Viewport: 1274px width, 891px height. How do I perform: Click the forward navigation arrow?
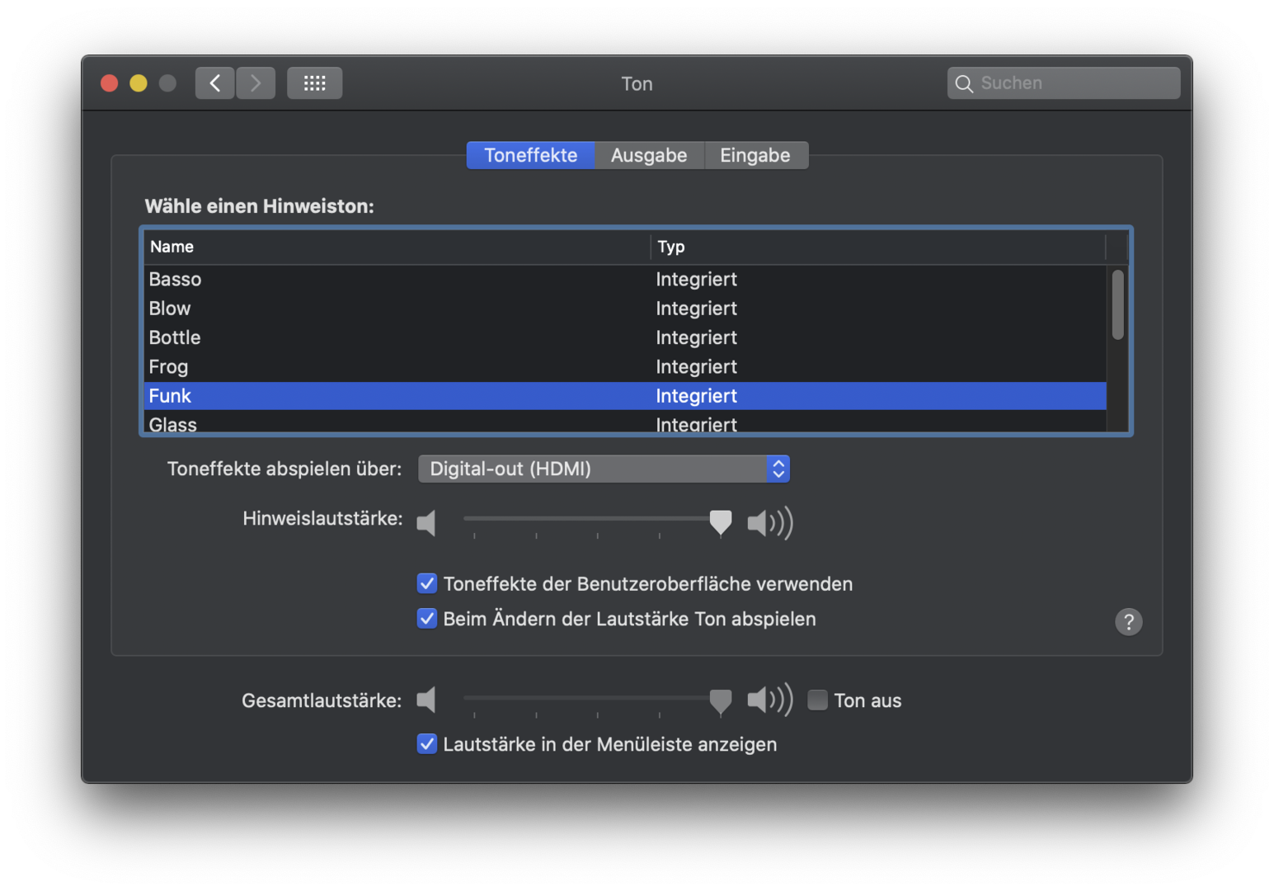(256, 83)
